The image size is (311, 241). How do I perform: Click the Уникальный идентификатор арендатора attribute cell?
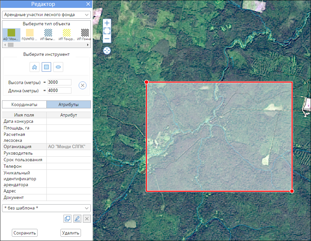pyautogui.click(x=69, y=179)
